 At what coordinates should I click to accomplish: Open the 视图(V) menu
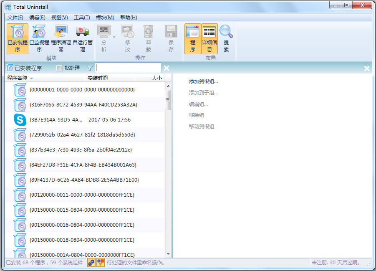[59, 18]
